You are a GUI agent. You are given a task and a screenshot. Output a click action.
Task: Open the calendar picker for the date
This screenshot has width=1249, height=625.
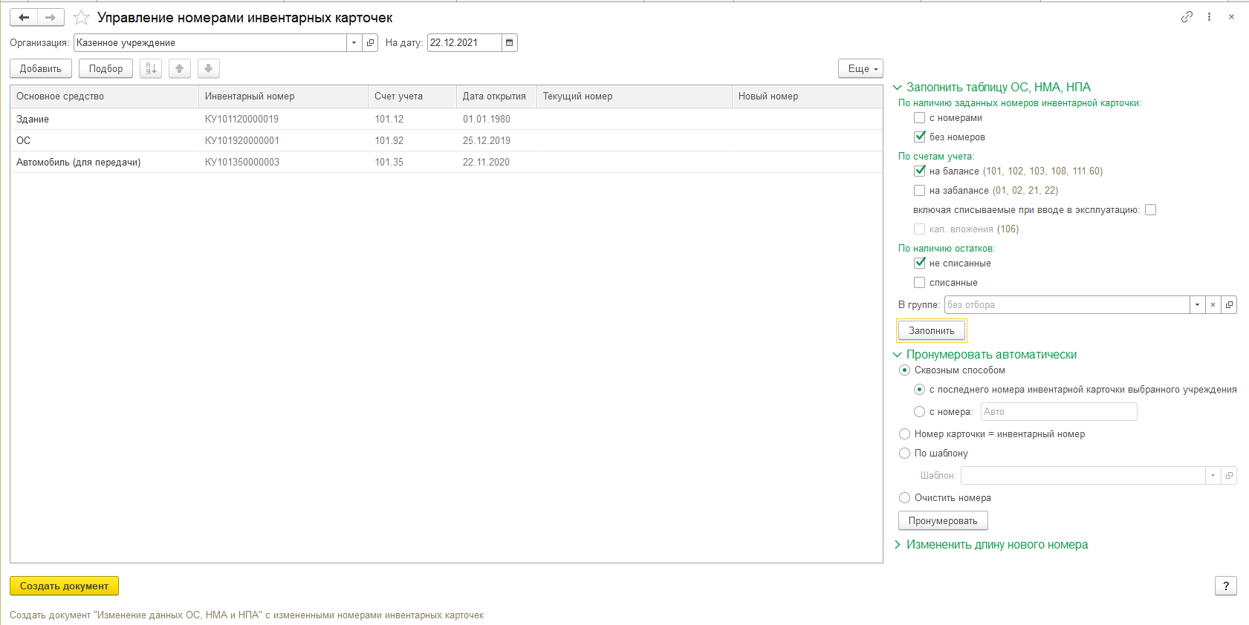click(510, 43)
